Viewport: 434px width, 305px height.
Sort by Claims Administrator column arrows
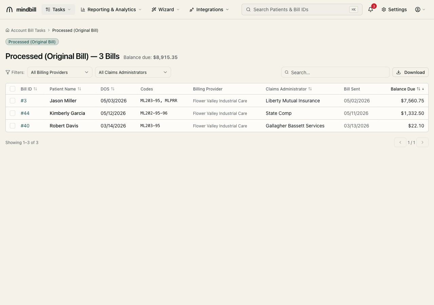click(x=310, y=89)
